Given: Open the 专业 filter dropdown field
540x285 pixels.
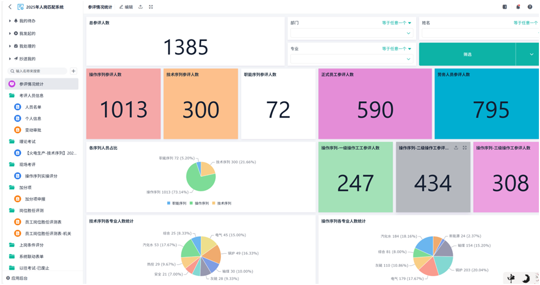Looking at the screenshot, I should (x=351, y=59).
